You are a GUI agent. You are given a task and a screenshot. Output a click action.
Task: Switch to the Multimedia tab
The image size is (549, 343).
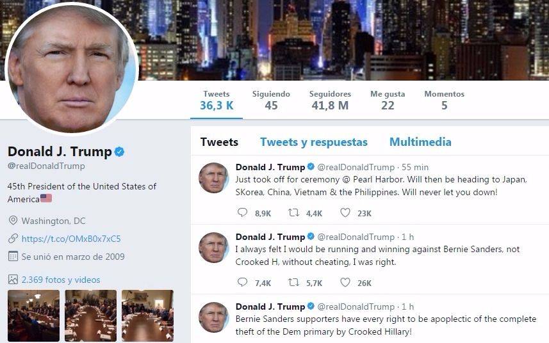(420, 141)
